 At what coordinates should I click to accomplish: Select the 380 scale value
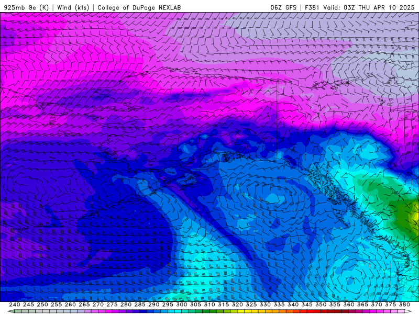pyautogui.click(x=404, y=305)
